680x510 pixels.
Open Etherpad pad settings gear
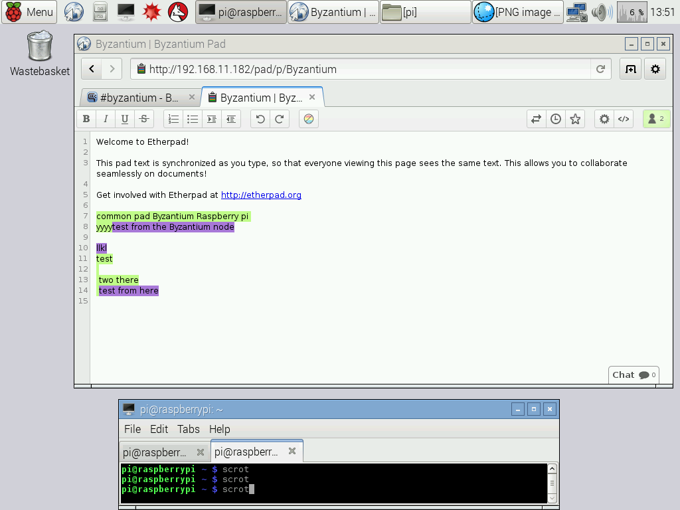(x=604, y=119)
